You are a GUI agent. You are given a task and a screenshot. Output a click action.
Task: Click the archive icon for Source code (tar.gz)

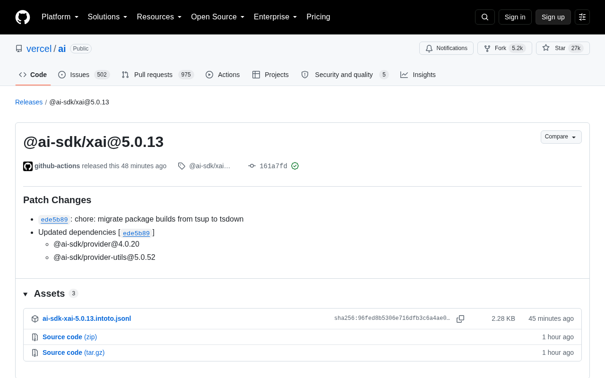pos(35,353)
